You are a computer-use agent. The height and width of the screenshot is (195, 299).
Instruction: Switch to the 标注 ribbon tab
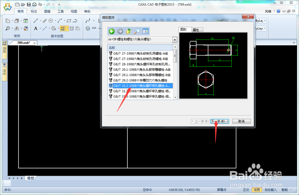coord(34,11)
